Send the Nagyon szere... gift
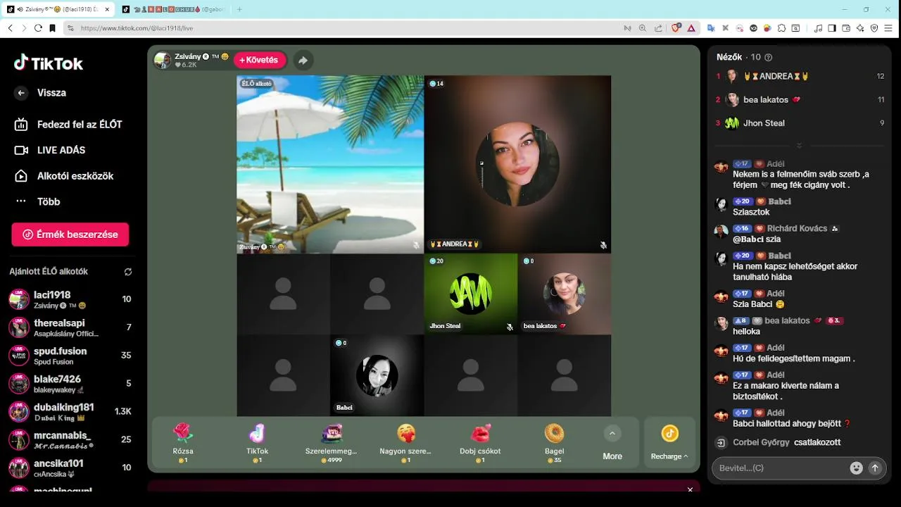This screenshot has height=507, width=901. click(x=405, y=442)
